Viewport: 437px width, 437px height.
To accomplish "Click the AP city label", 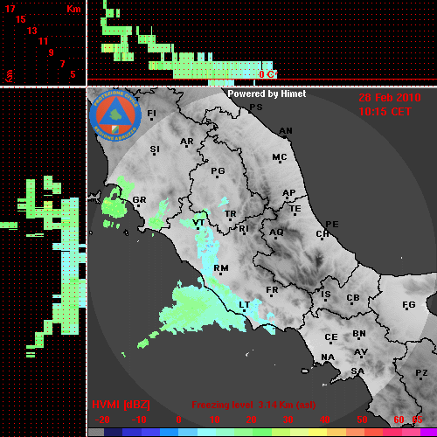I will click(x=288, y=192).
